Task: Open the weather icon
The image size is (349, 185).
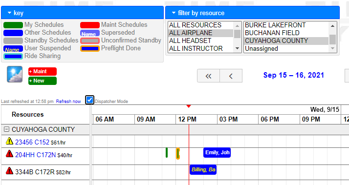Action: [15, 74]
